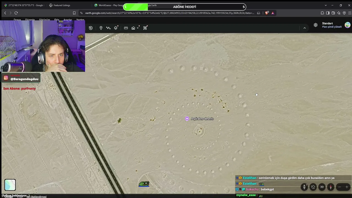Select the draw path or polygon tool
The width and height of the screenshot is (352, 198).
coord(108,28)
